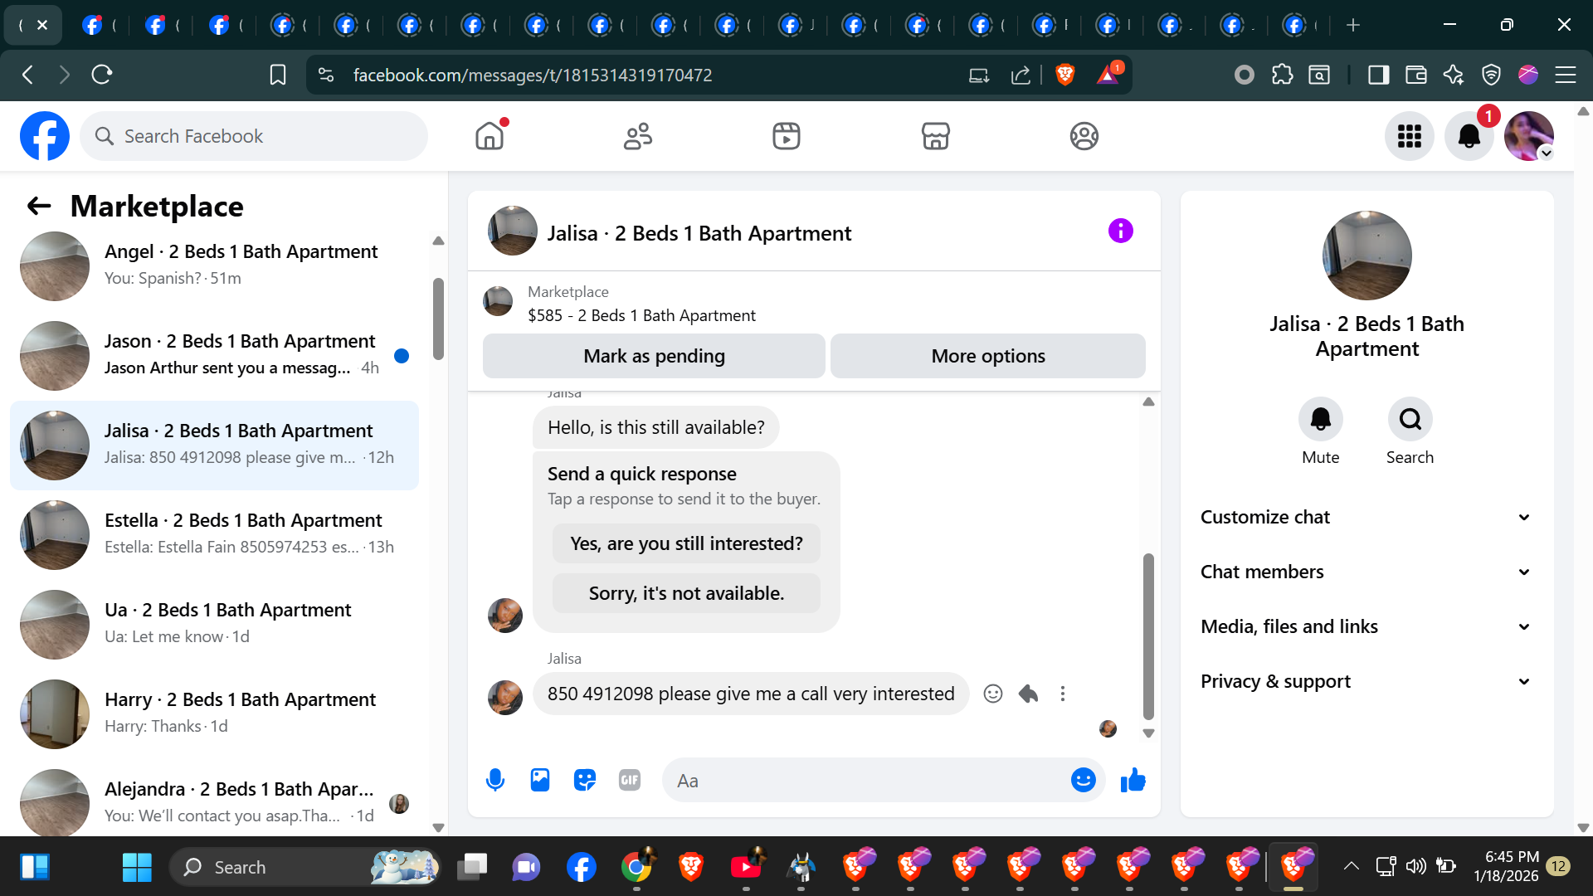Open Facebook notifications bell

tap(1469, 136)
